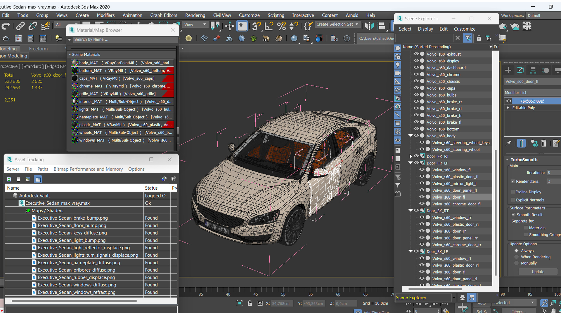Toggle visibility of Volvo_s60_door_fl
Image resolution: width=561 pixels, height=315 pixels.
422,197
